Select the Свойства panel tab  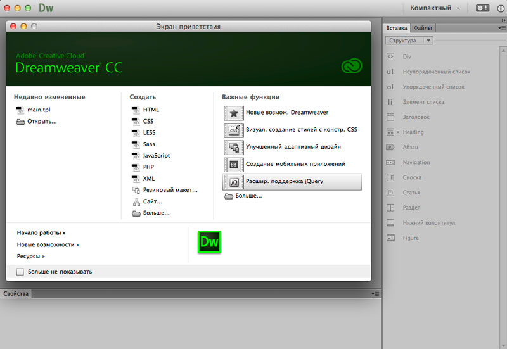click(16, 294)
